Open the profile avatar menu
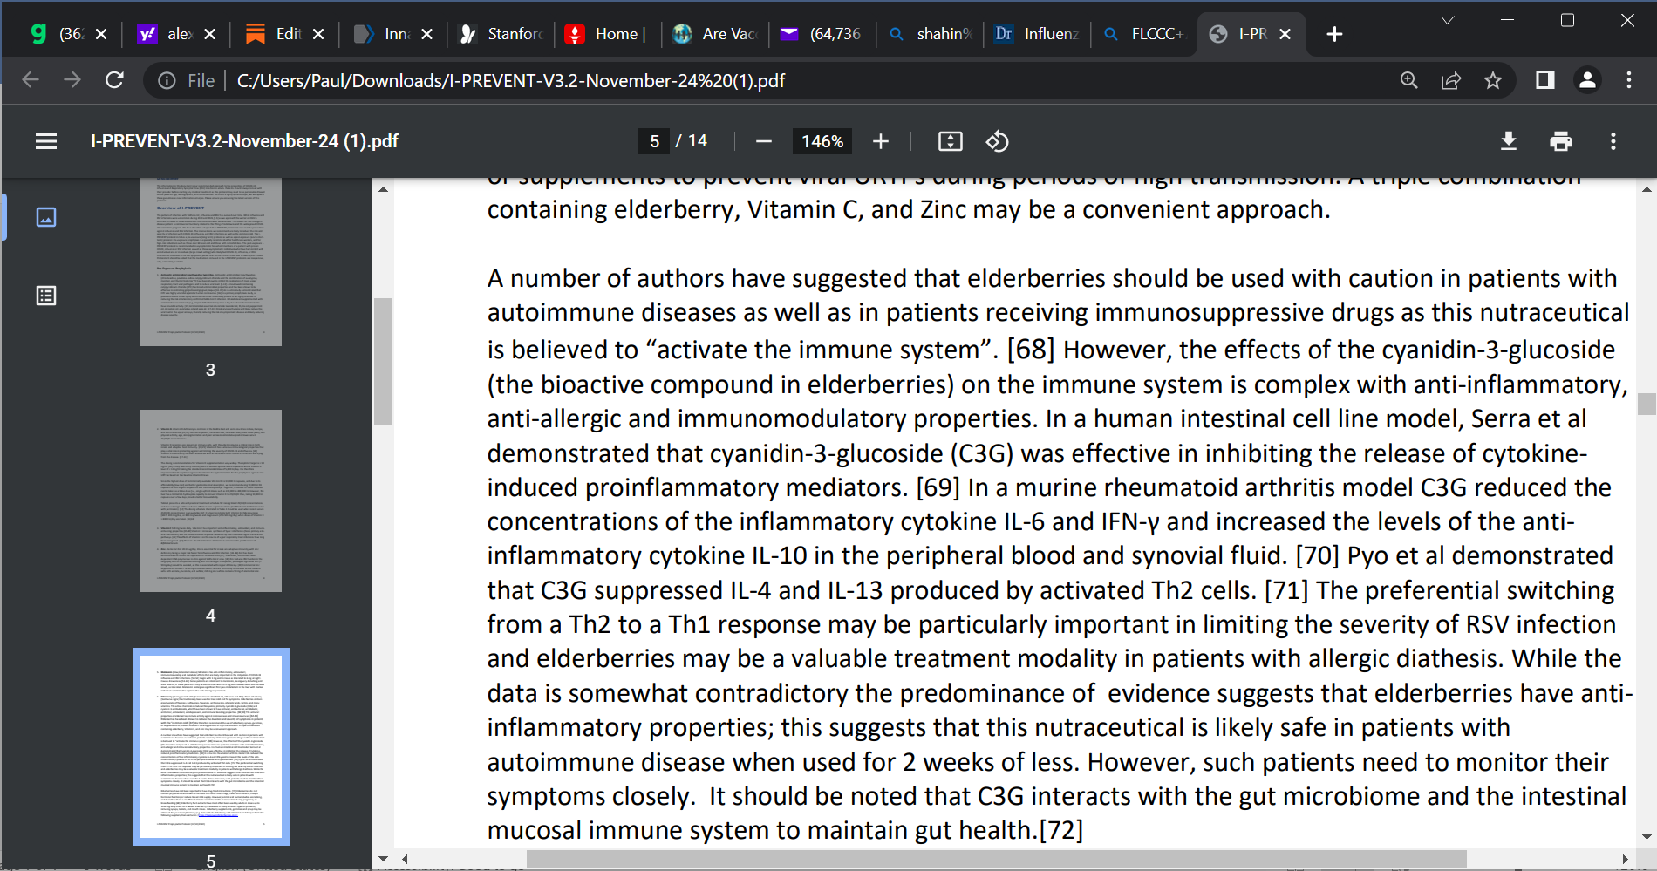 click(x=1587, y=80)
